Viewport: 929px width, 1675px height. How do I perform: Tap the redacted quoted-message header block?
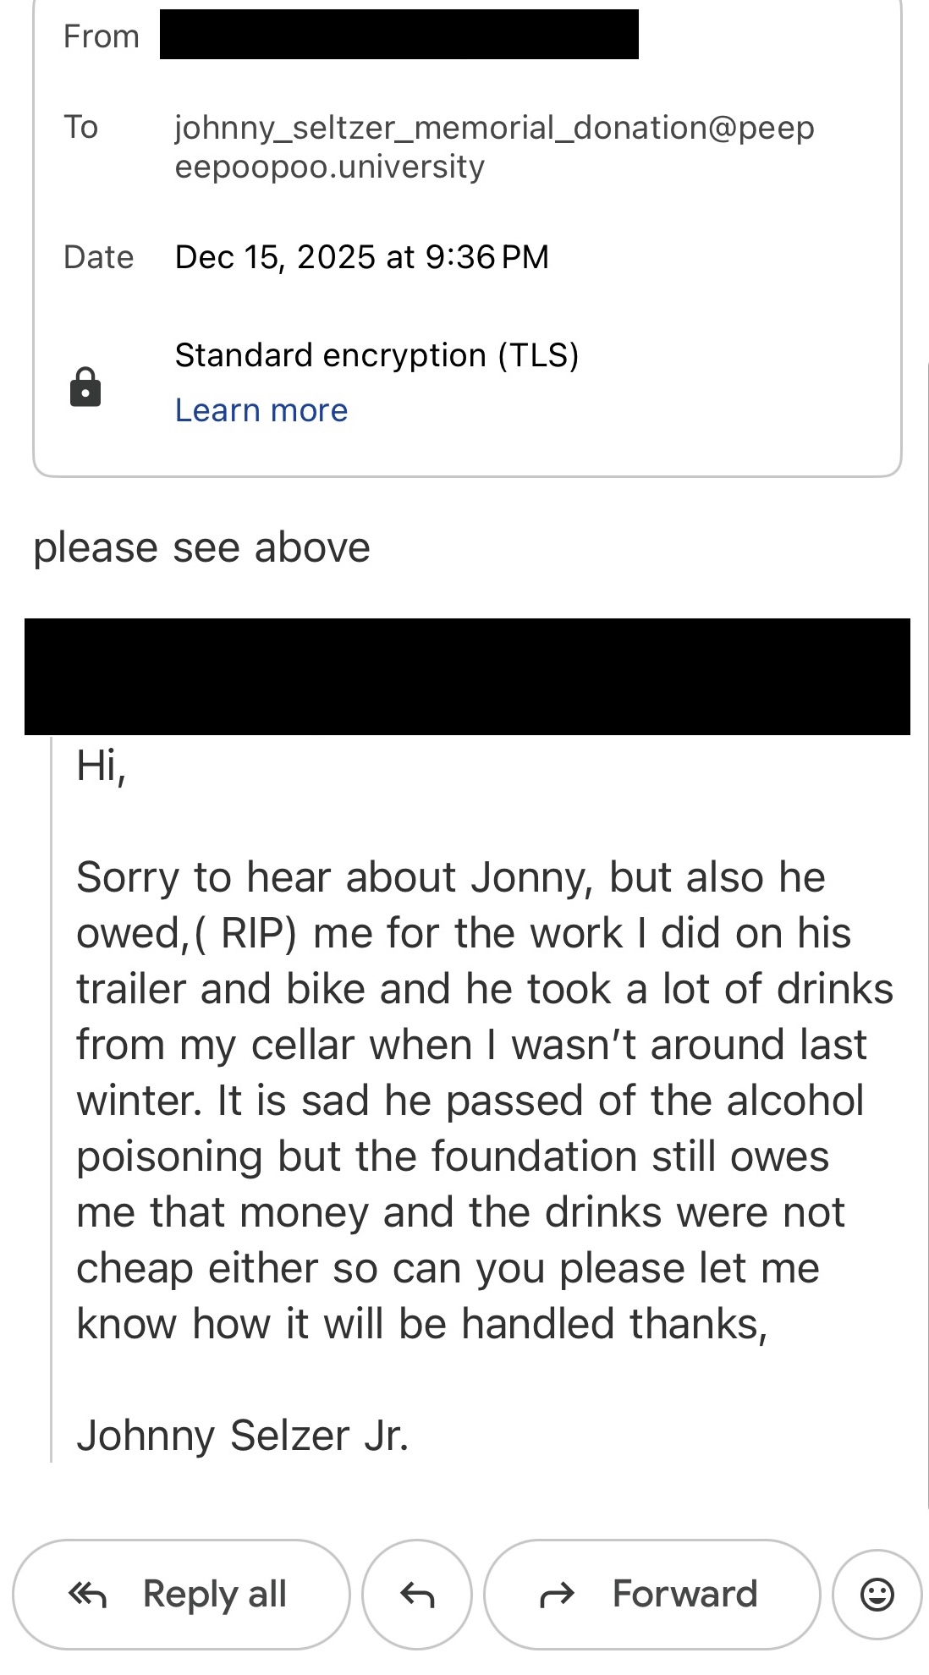[467, 676]
